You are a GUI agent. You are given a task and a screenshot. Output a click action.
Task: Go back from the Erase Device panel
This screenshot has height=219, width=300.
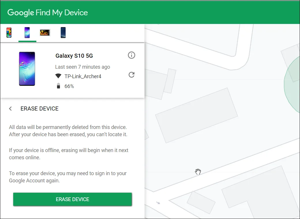10,109
